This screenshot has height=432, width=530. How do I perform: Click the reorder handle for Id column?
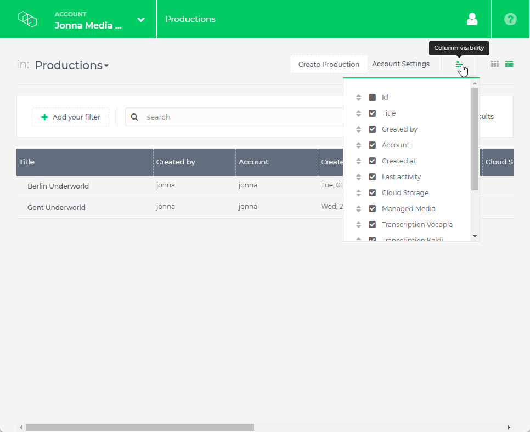[359, 98]
